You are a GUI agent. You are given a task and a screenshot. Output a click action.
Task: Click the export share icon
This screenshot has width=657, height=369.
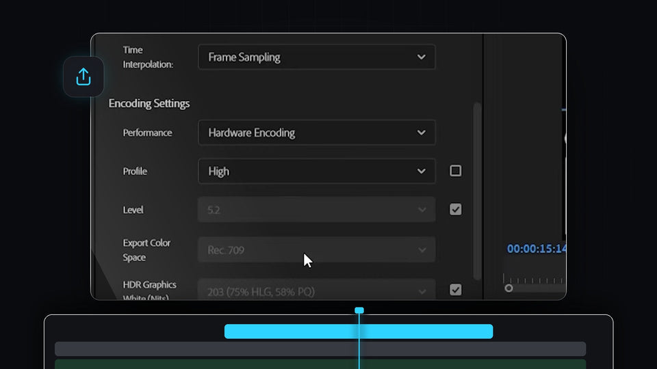point(83,77)
